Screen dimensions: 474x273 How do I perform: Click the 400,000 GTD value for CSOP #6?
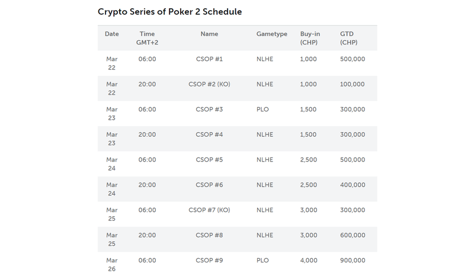(x=353, y=185)
